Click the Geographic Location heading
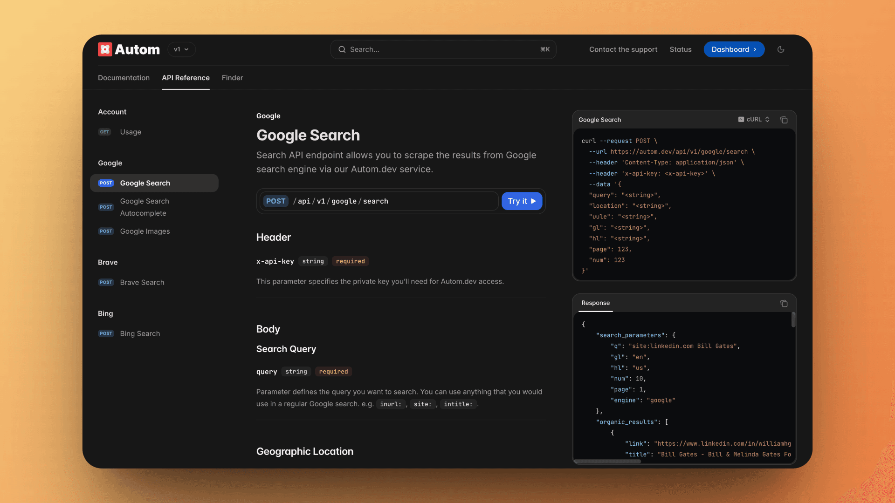The image size is (895, 503). (305, 451)
